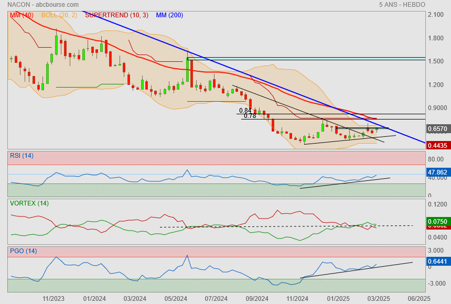Click the NACON - abcbourse.com chart title
Image resolution: width=451 pixels, height=304 pixels.
click(x=43, y=5)
